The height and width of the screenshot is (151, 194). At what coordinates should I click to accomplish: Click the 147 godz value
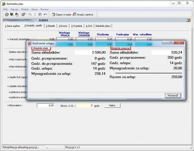98,64
